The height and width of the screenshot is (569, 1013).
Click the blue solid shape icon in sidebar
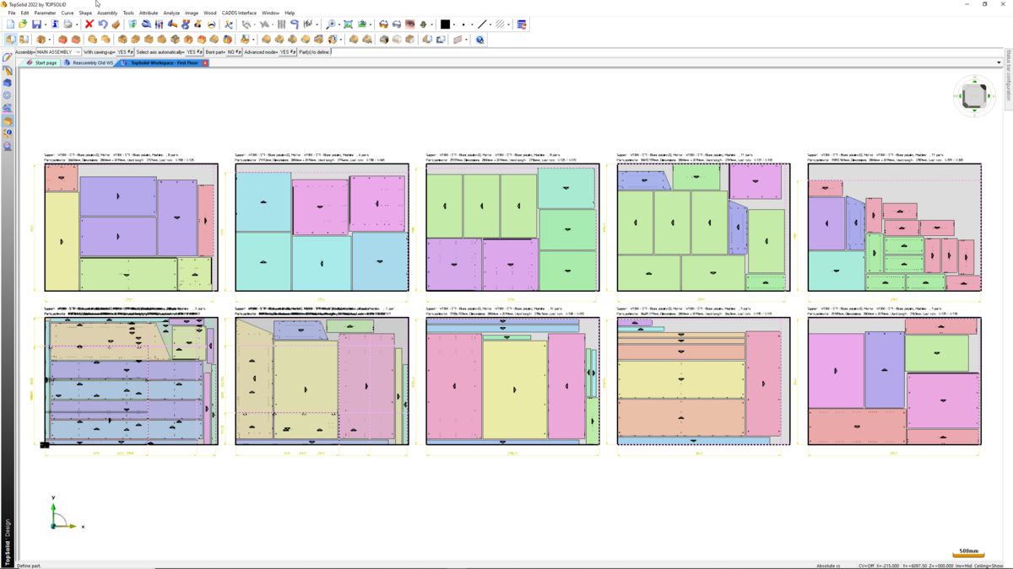(8, 83)
